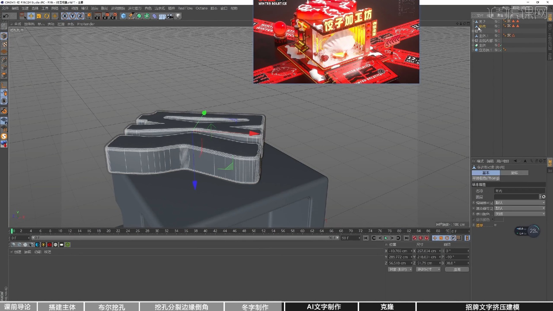Viewport: 553px width, 311px height.
Task: Switch to the 坐标 (Coord) attribute tab
Action: tap(514, 173)
